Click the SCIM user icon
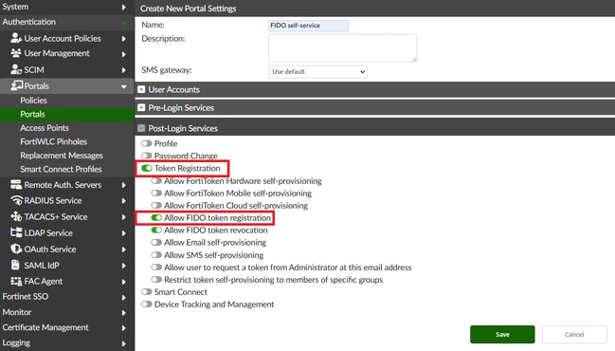Viewport: 615px width, 351px height. [x=16, y=69]
